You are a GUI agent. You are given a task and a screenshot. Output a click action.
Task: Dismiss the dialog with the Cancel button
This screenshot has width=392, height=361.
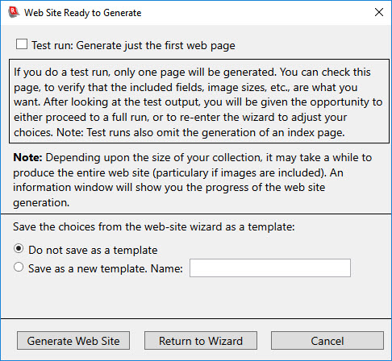[x=327, y=341]
